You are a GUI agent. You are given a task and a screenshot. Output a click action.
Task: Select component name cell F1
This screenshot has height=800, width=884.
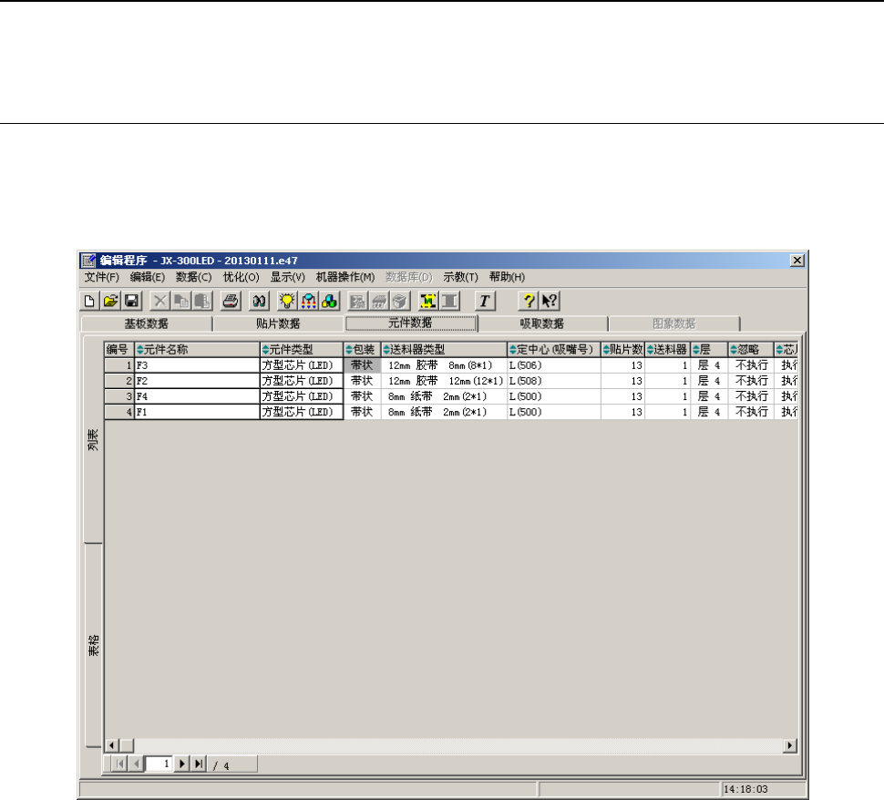pyautogui.click(x=197, y=412)
